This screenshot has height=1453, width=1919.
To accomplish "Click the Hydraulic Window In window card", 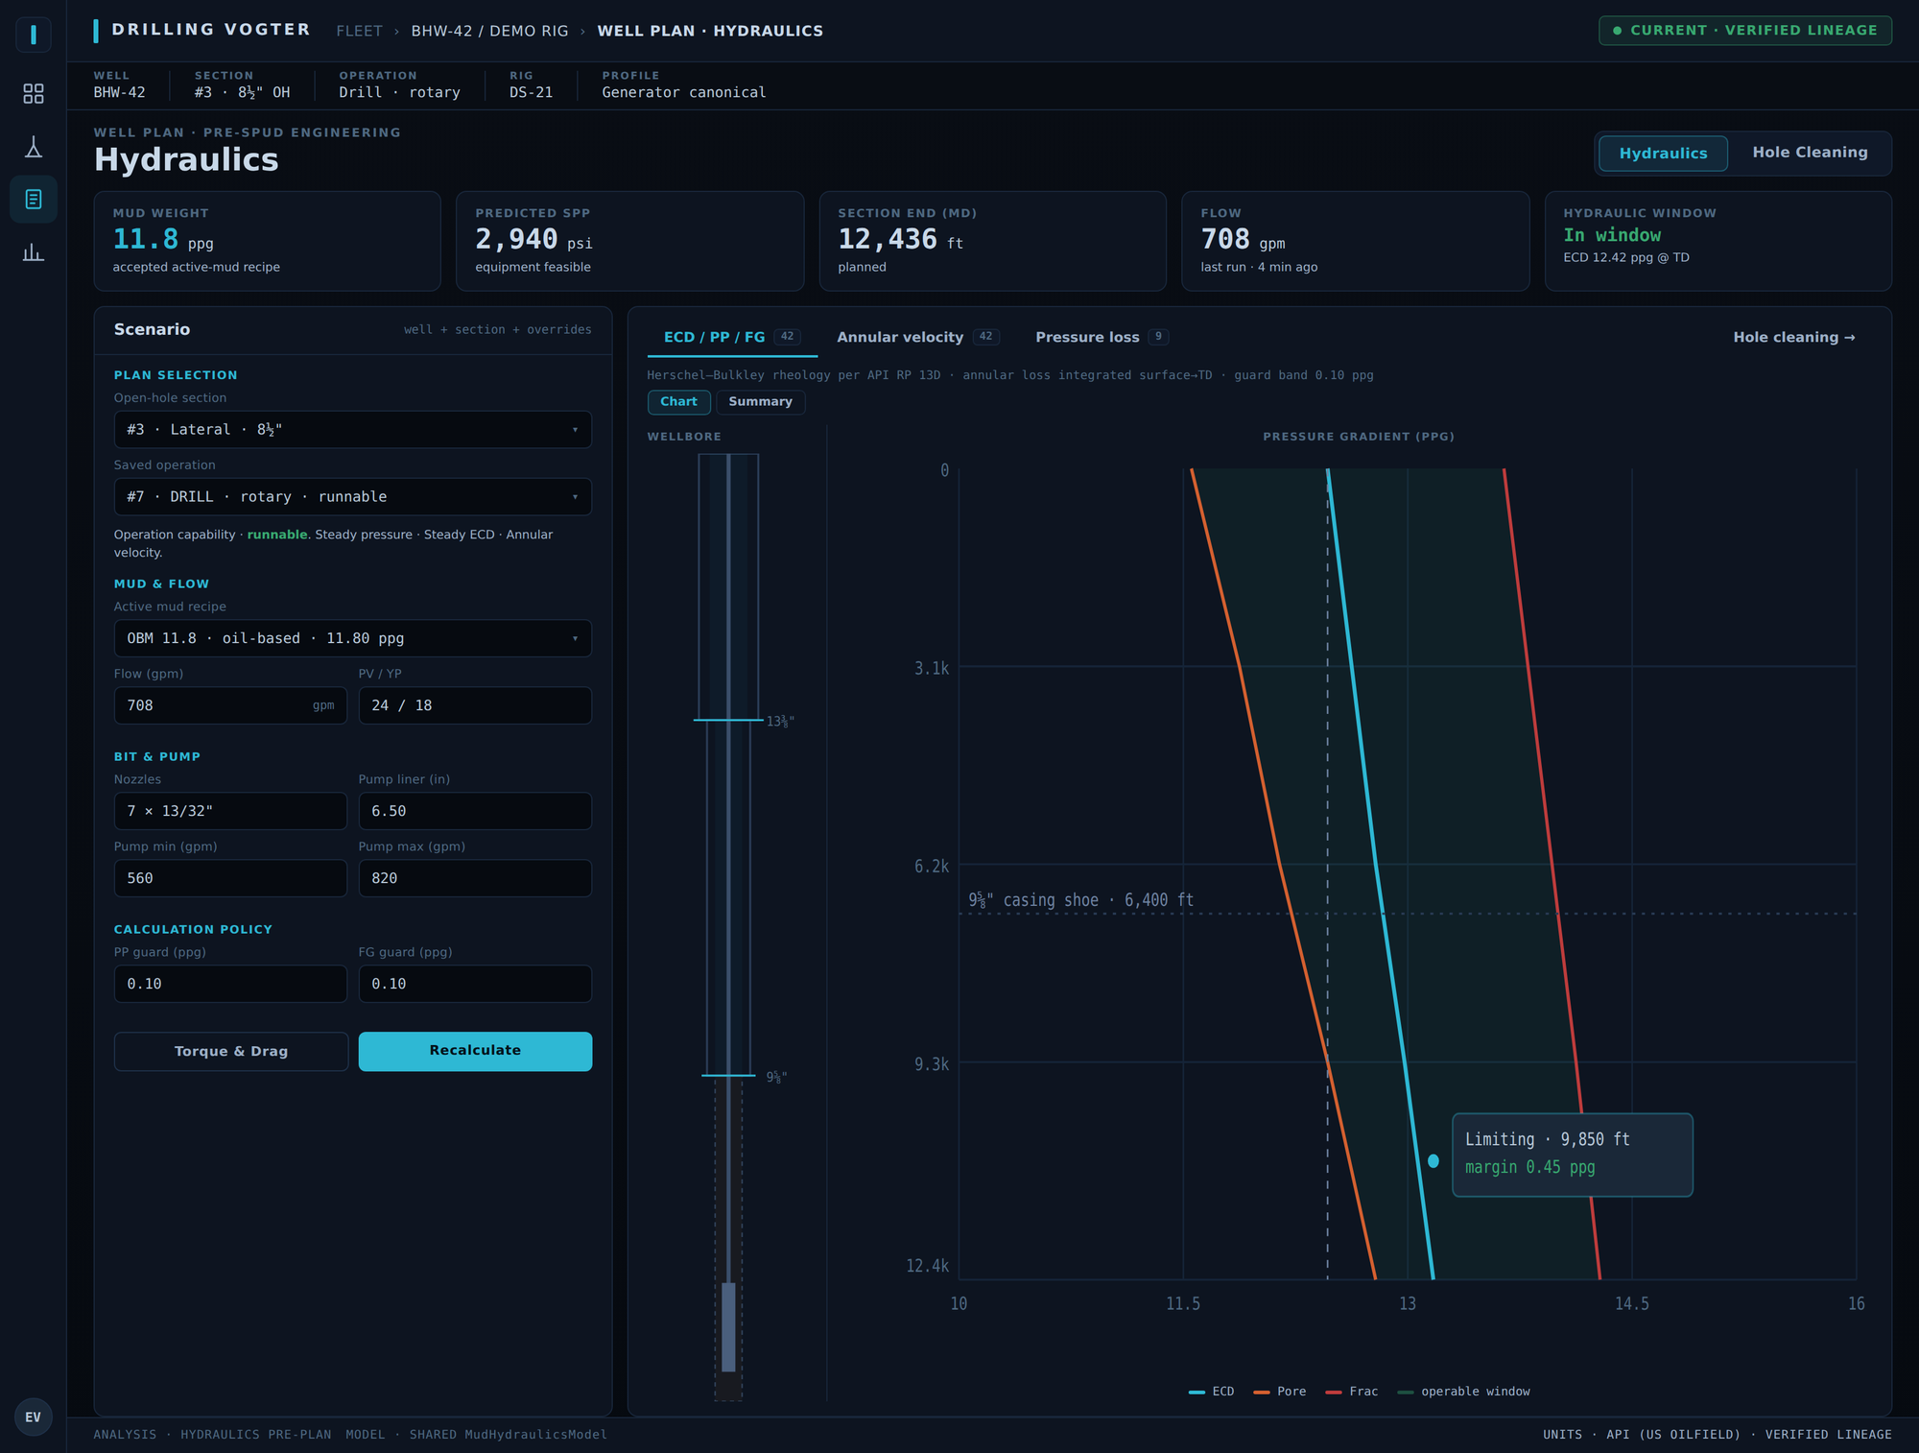I will point(1718,241).
